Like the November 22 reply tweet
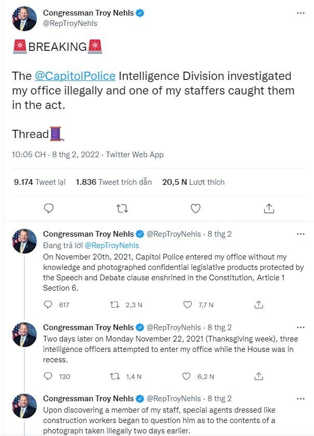The height and width of the screenshot is (436, 314). point(188,376)
